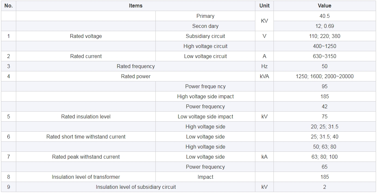Select the 'No.' header cell
The width and height of the screenshot is (377, 193).
click(9, 6)
